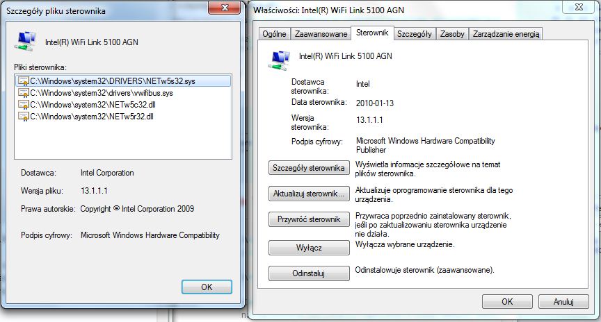Image resolution: width=601 pixels, height=322 pixels.
Task: Click the Intel Corporation provider value
Action: point(107,173)
